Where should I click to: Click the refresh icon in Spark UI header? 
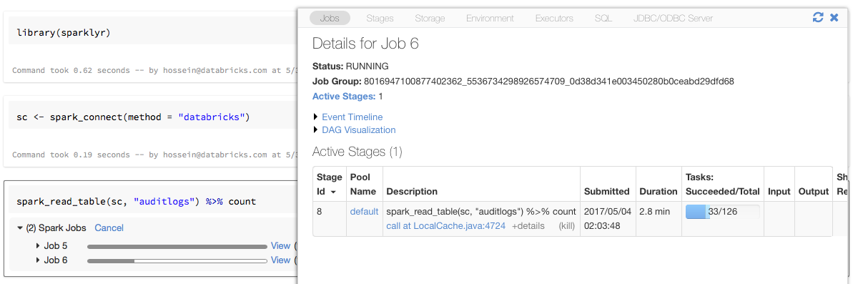(x=818, y=18)
